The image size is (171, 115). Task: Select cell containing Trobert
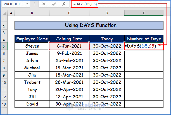tap(32, 82)
